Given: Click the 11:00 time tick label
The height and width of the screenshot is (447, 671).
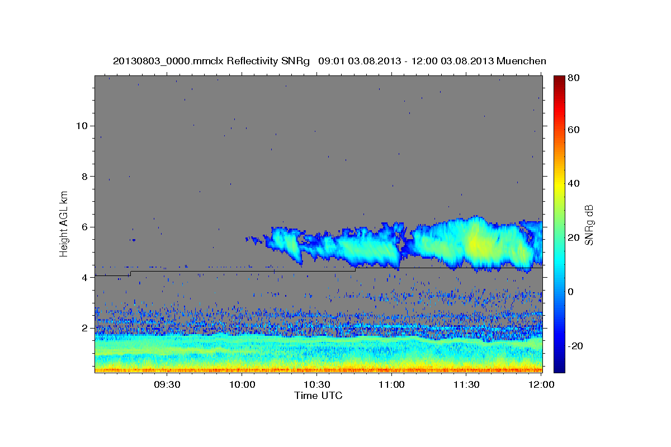Looking at the screenshot, I should pyautogui.click(x=392, y=385).
